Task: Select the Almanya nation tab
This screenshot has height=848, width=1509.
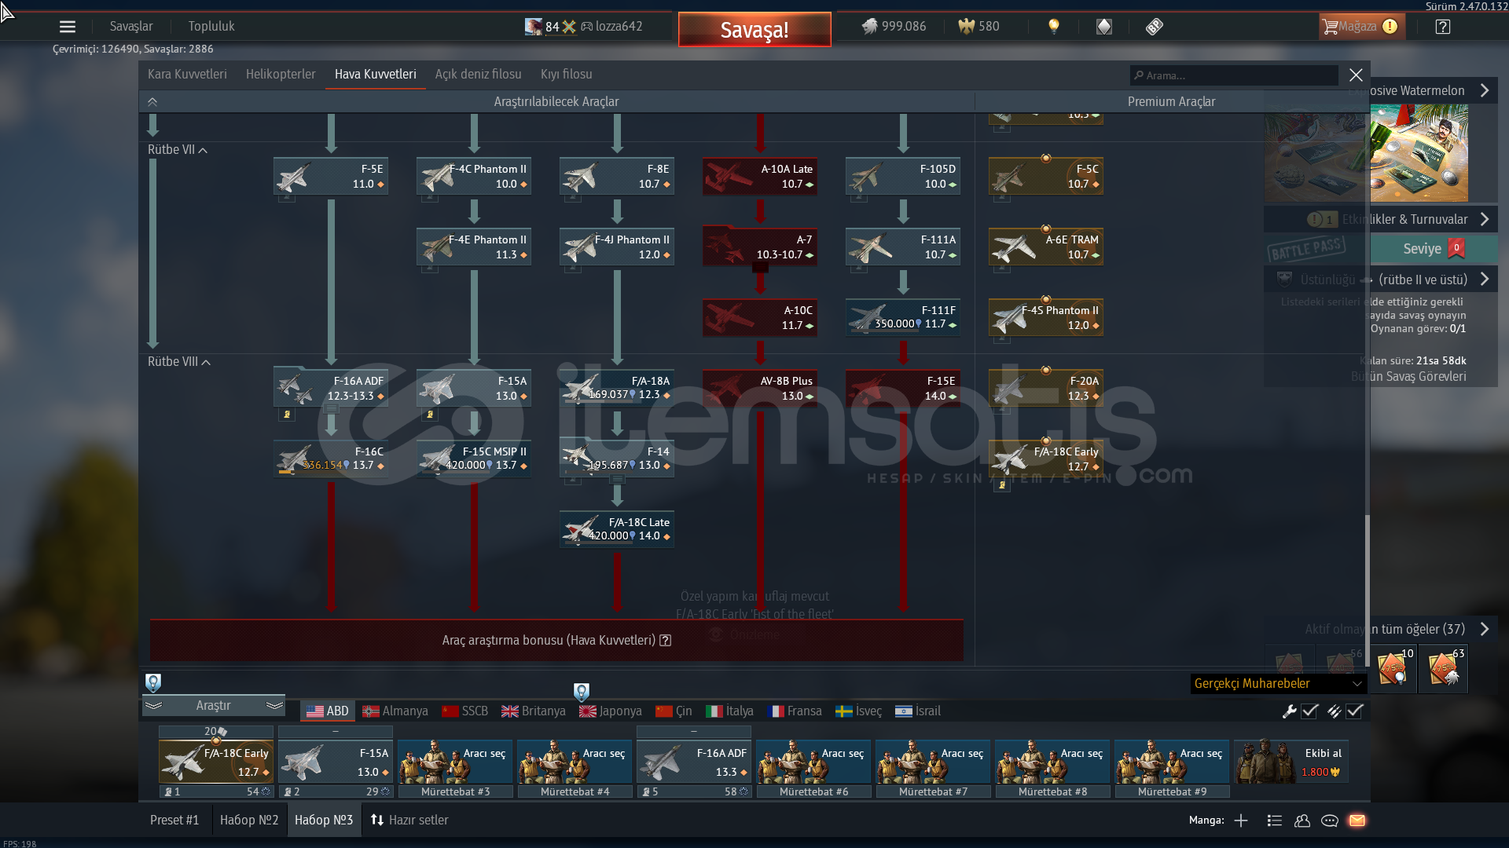Action: [395, 711]
